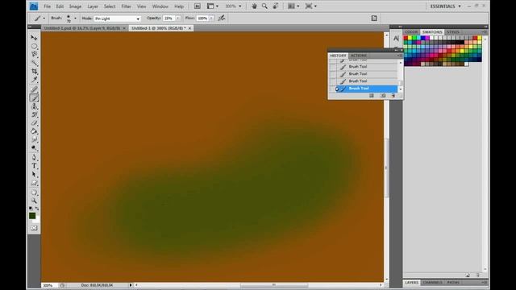
Task: Delete the current history state
Action: (393, 95)
